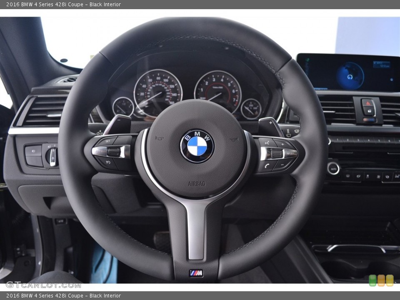Click radio preset button 1

337,140
